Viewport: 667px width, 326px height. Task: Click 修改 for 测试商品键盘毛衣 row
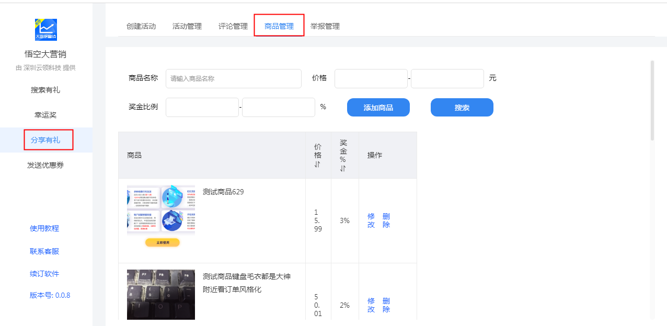[371, 305]
